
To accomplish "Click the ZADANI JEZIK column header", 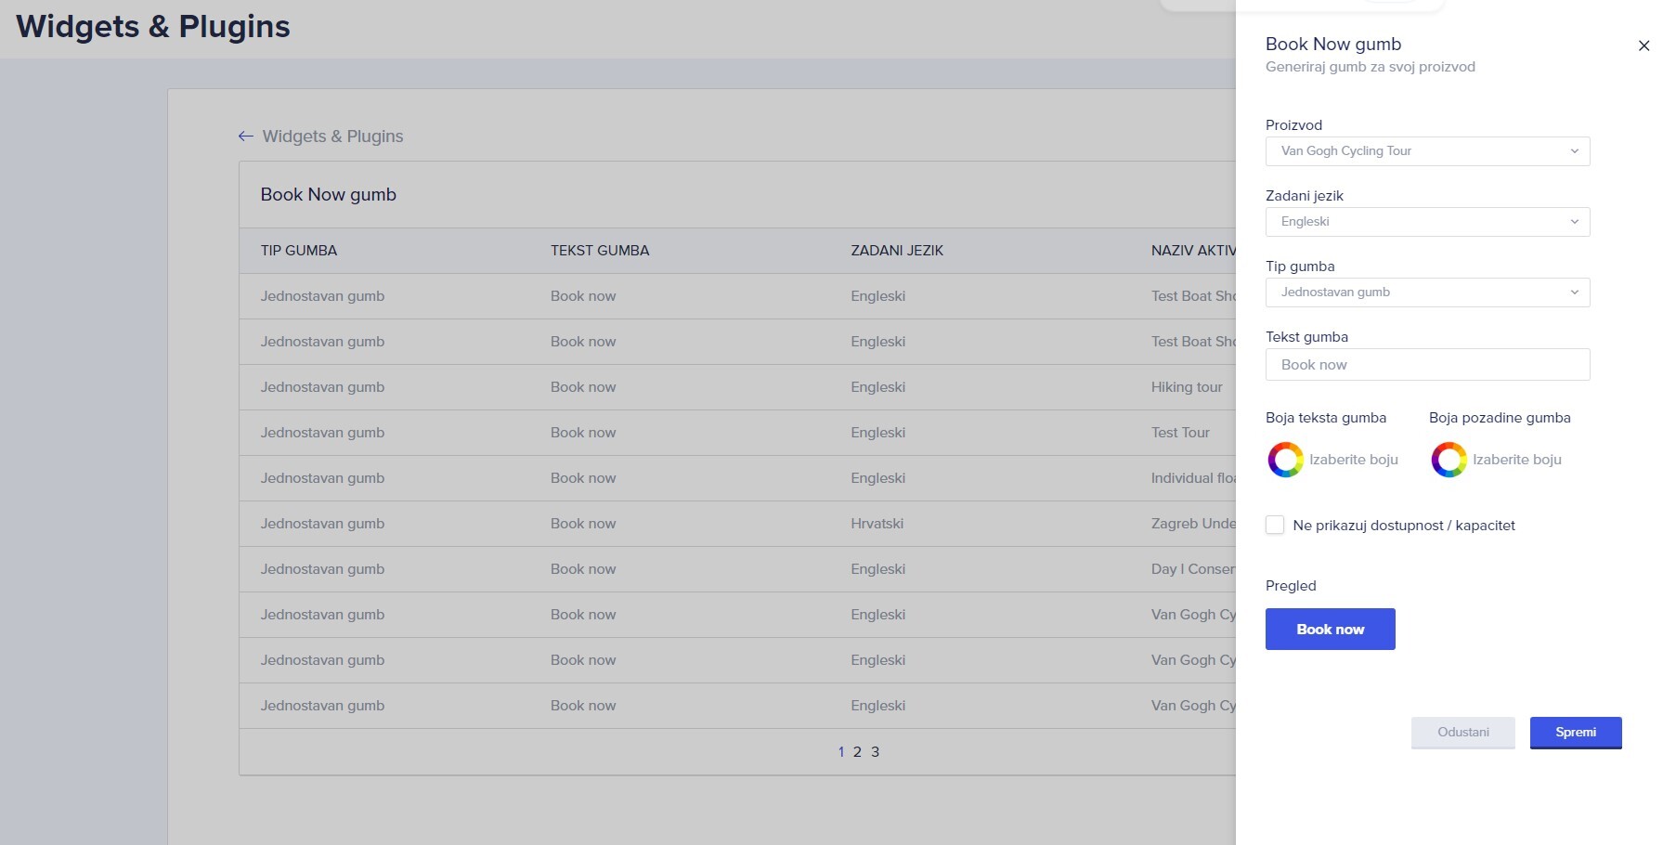I will (x=897, y=251).
